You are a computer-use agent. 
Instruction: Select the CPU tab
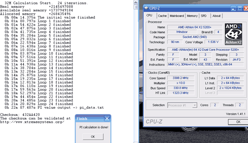[x=149, y=16]
